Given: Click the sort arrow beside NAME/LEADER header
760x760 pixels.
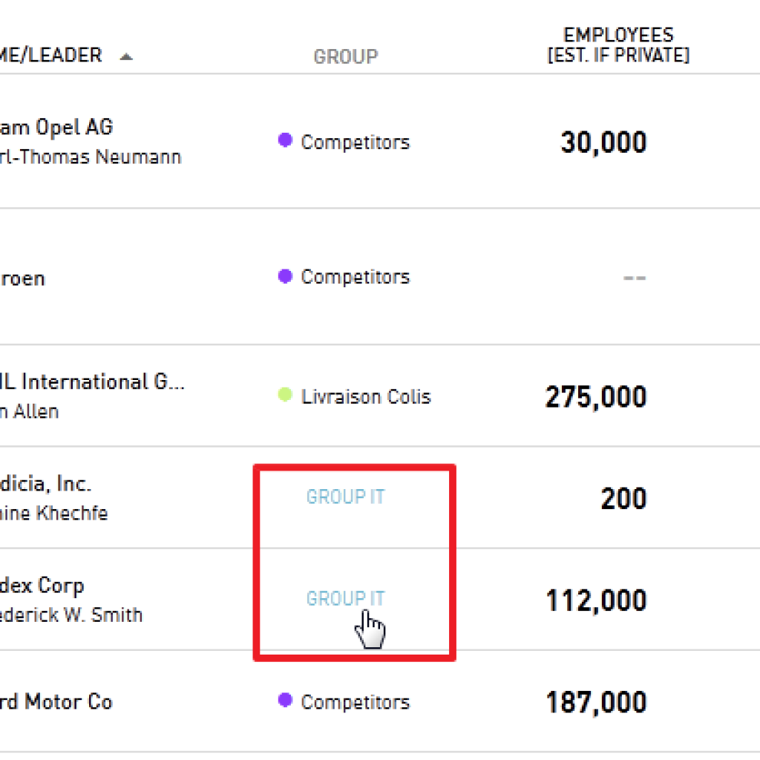Looking at the screenshot, I should coord(126,56).
